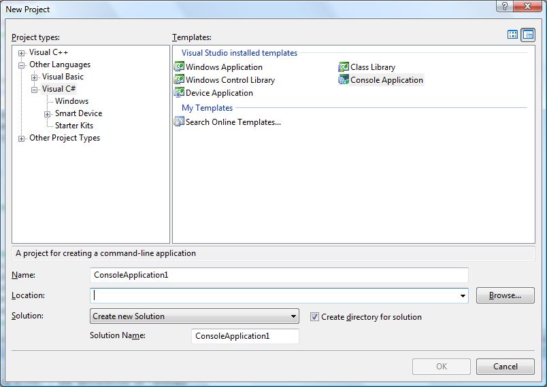This screenshot has height=387, width=547.
Task: Collapse the Visual C# node
Action: click(x=34, y=90)
